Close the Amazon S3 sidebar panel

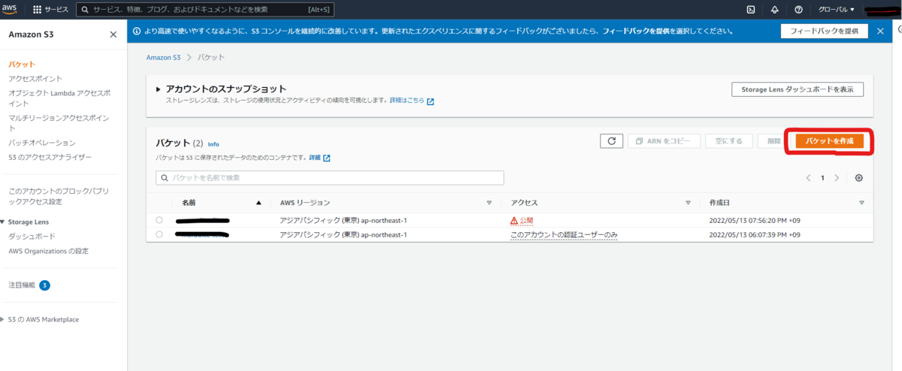(x=113, y=35)
